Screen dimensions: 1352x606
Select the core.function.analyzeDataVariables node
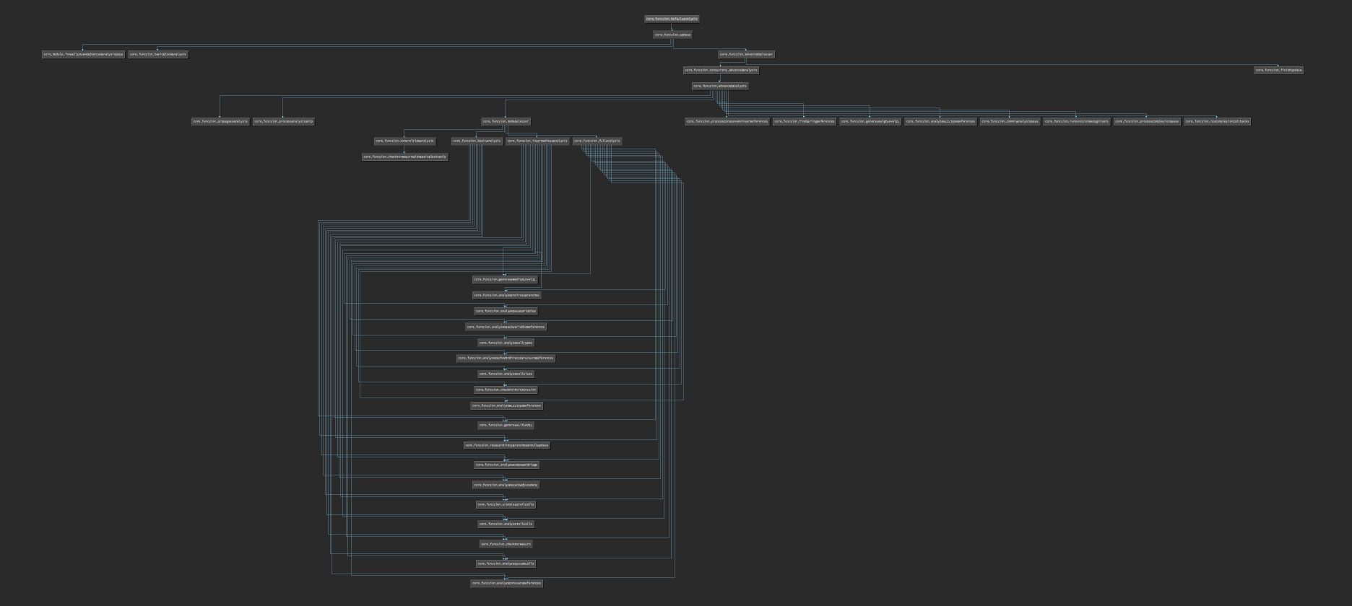506,311
